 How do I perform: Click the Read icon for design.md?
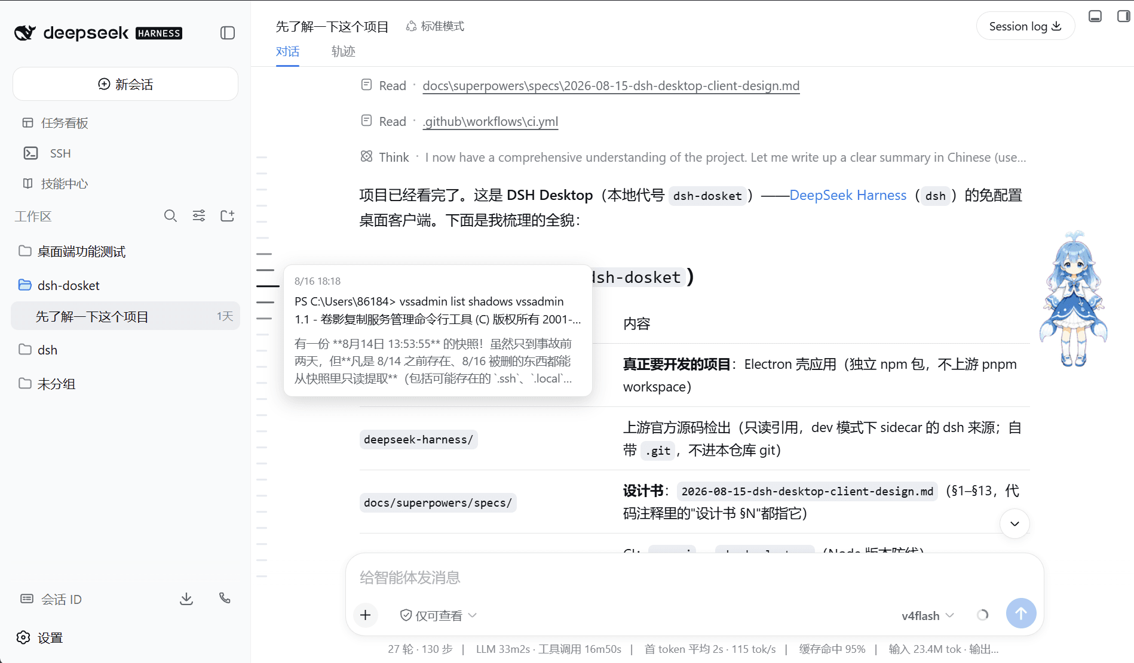click(x=367, y=85)
